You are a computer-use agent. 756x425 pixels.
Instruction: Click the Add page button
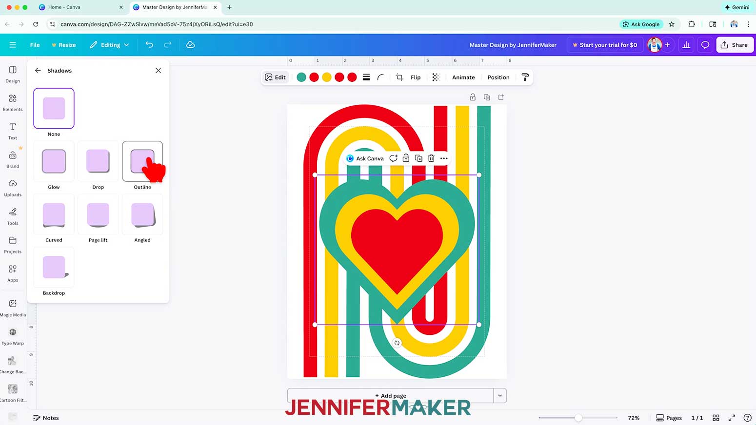390,395
